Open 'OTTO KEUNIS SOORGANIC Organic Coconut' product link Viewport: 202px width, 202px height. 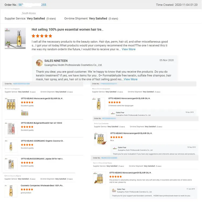point(42,141)
